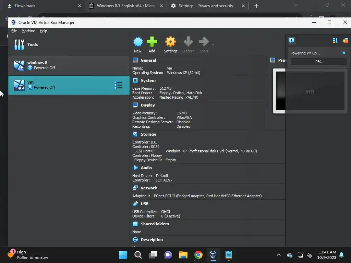Viewport: 351px width, 263px height.
Task: Open a new browser tab
Action: click(x=256, y=6)
